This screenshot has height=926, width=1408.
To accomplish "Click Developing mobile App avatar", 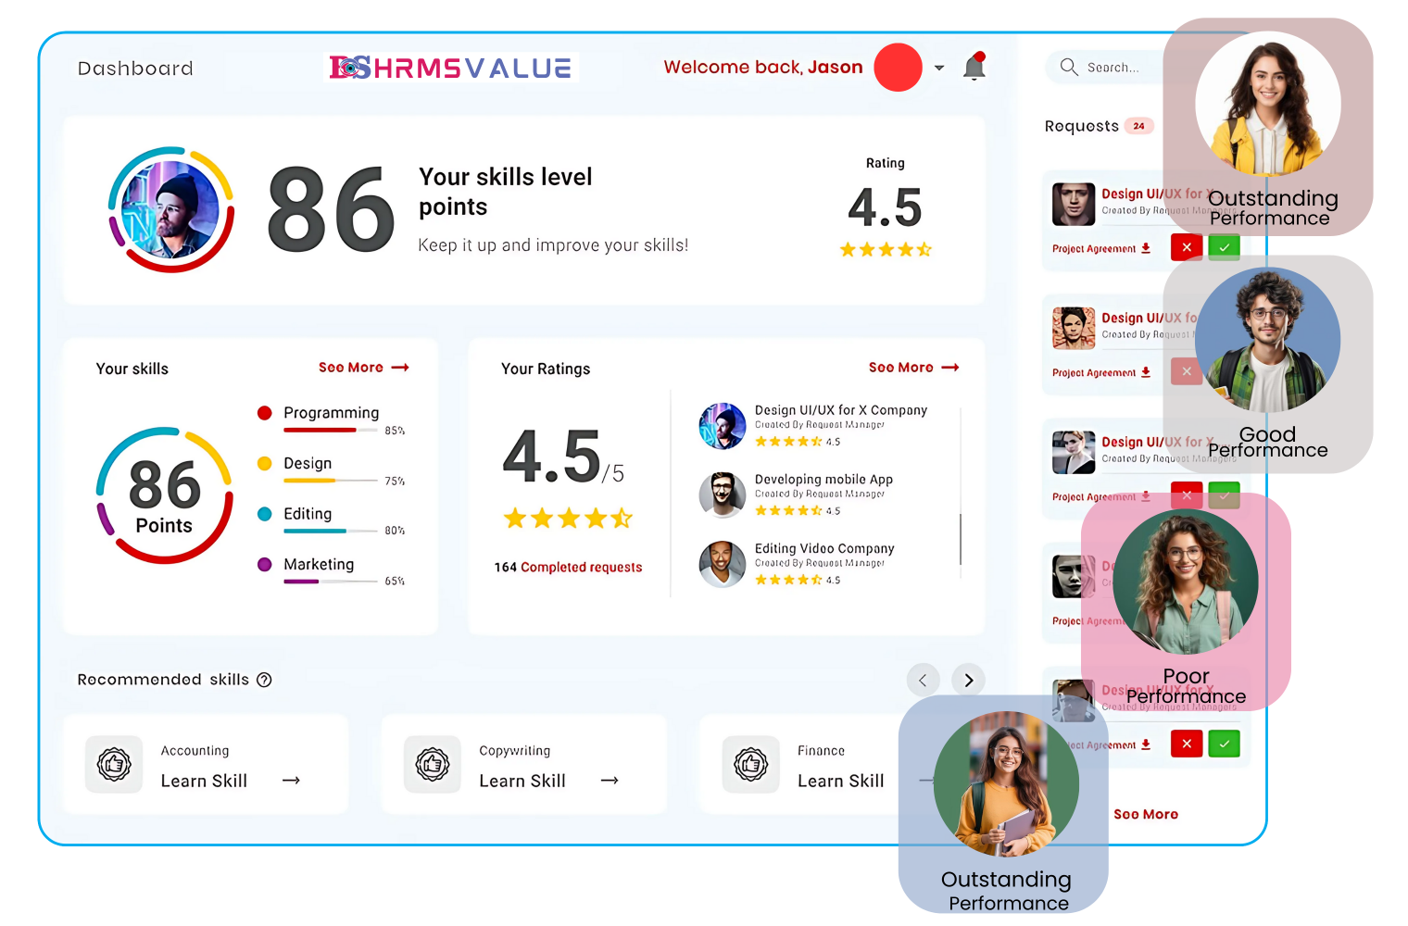I will (x=723, y=494).
